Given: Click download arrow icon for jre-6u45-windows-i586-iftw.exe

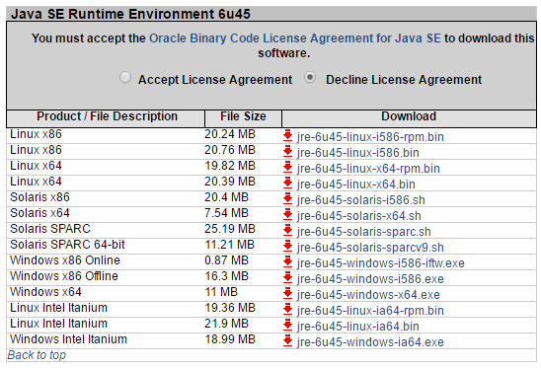Looking at the screenshot, I should 287,262.
